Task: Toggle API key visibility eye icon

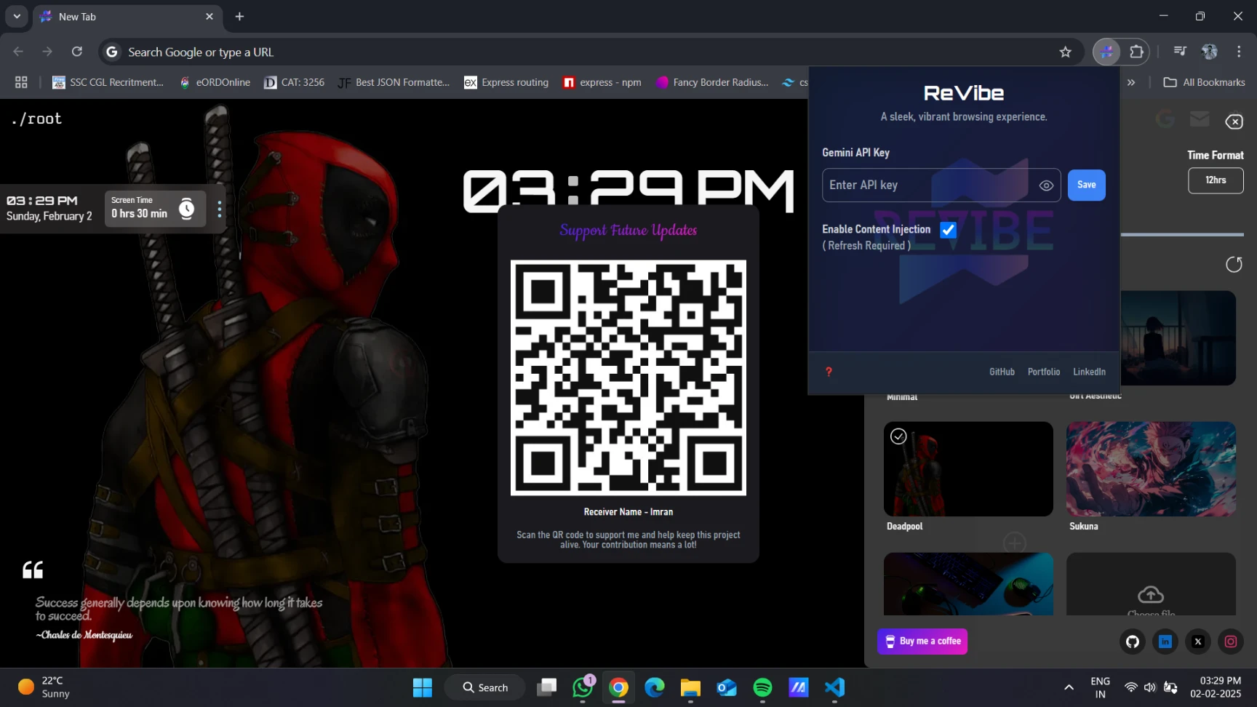Action: [1046, 185]
